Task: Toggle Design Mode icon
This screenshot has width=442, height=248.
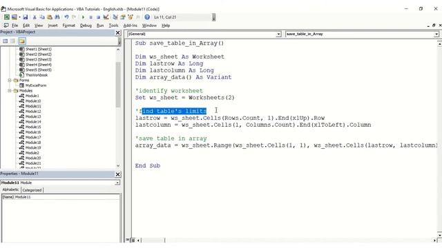Action: click(106, 17)
